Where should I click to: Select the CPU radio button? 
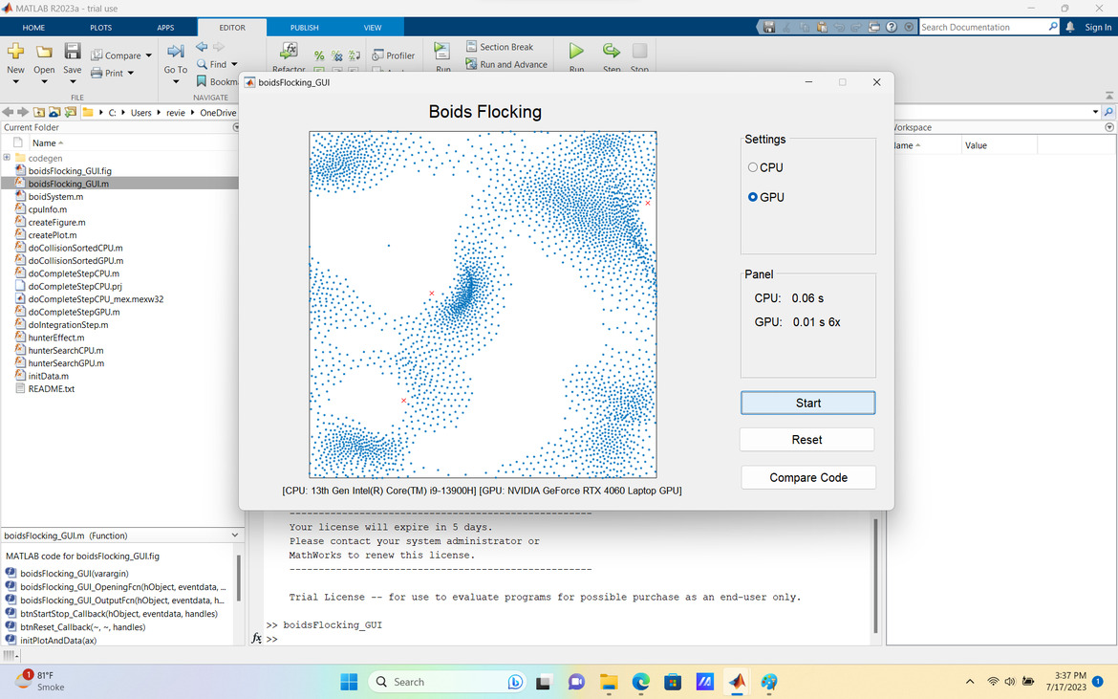click(752, 167)
